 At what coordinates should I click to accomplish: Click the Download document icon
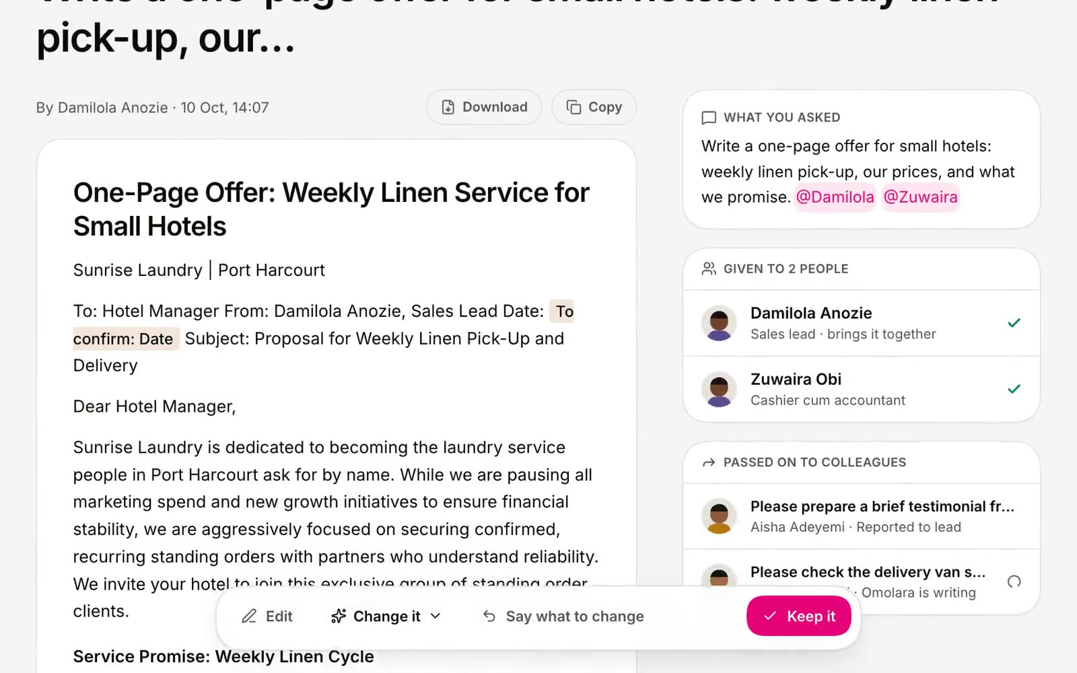tap(448, 107)
